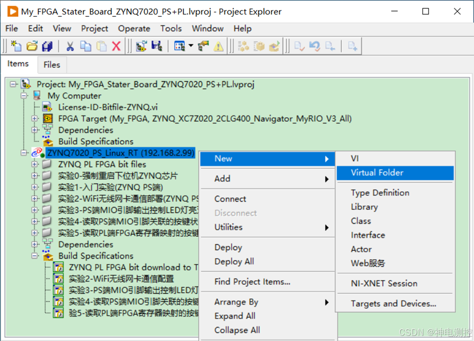The height and width of the screenshot is (341, 474).
Task: Collapse the Project root tree node
Action: [13, 84]
